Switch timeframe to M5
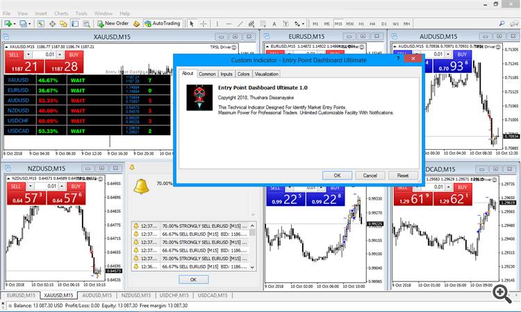This screenshot has width=521, height=312. click(327, 24)
